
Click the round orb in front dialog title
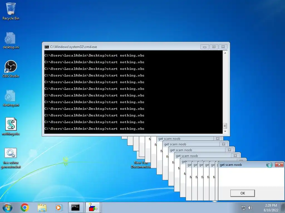pos(269,165)
